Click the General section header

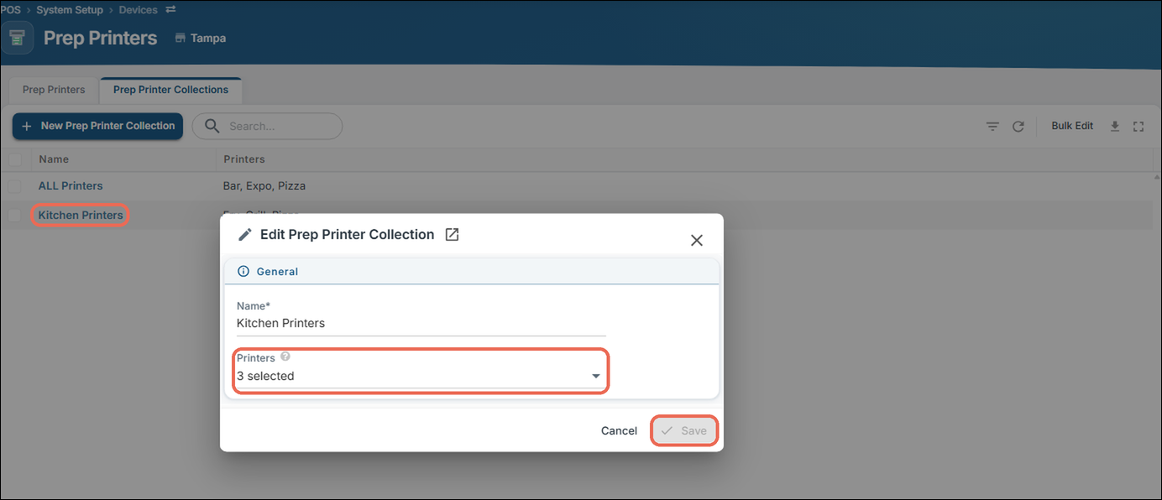(x=471, y=272)
